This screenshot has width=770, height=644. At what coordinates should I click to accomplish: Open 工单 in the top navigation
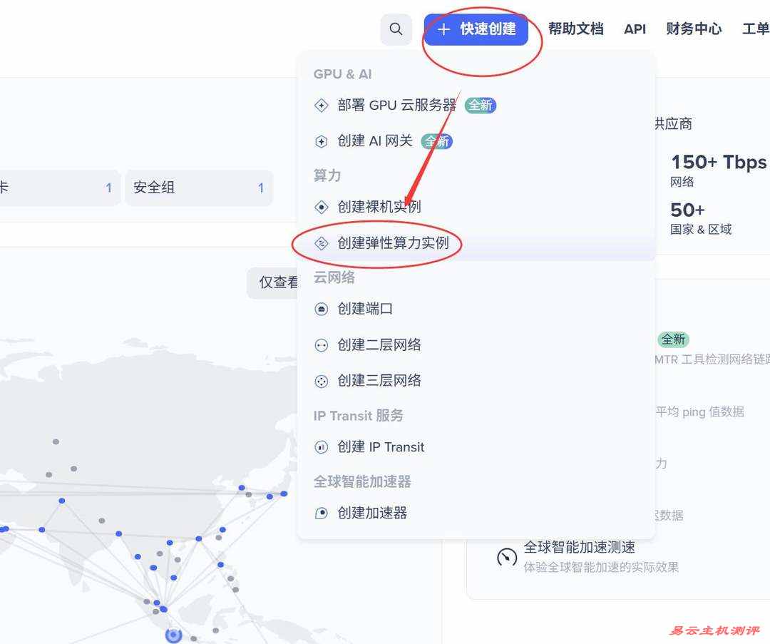click(755, 29)
